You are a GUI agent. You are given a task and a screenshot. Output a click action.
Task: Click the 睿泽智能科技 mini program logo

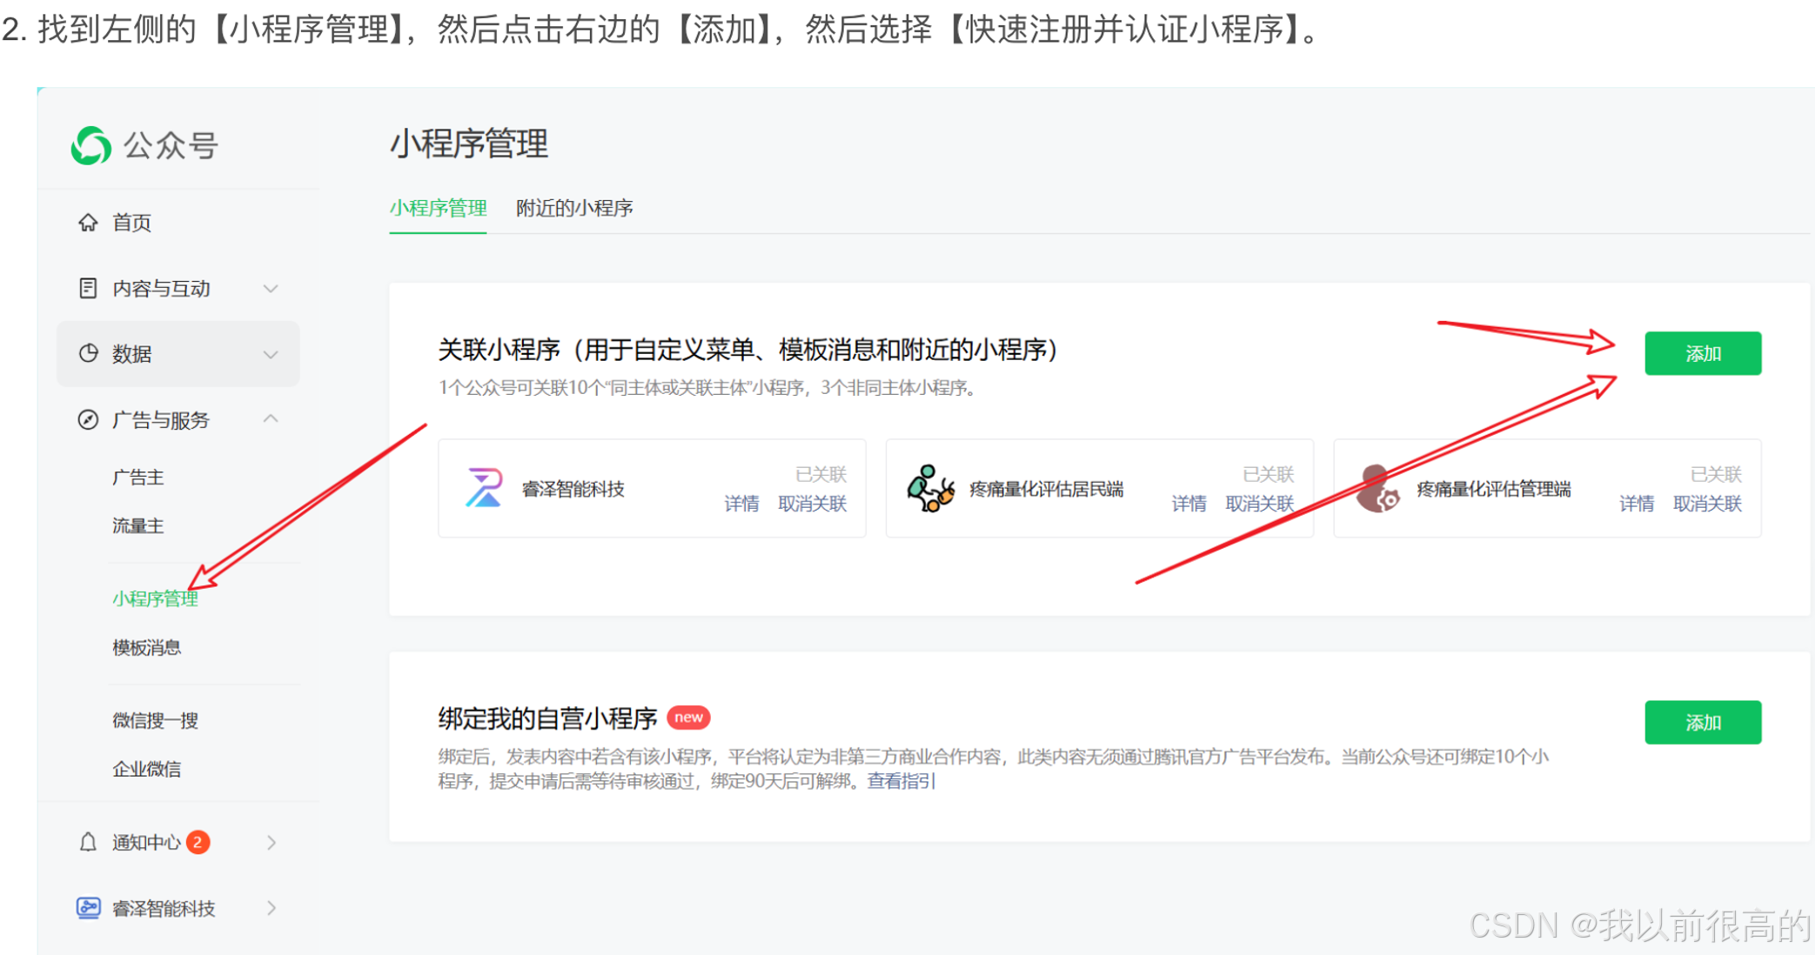point(484,488)
